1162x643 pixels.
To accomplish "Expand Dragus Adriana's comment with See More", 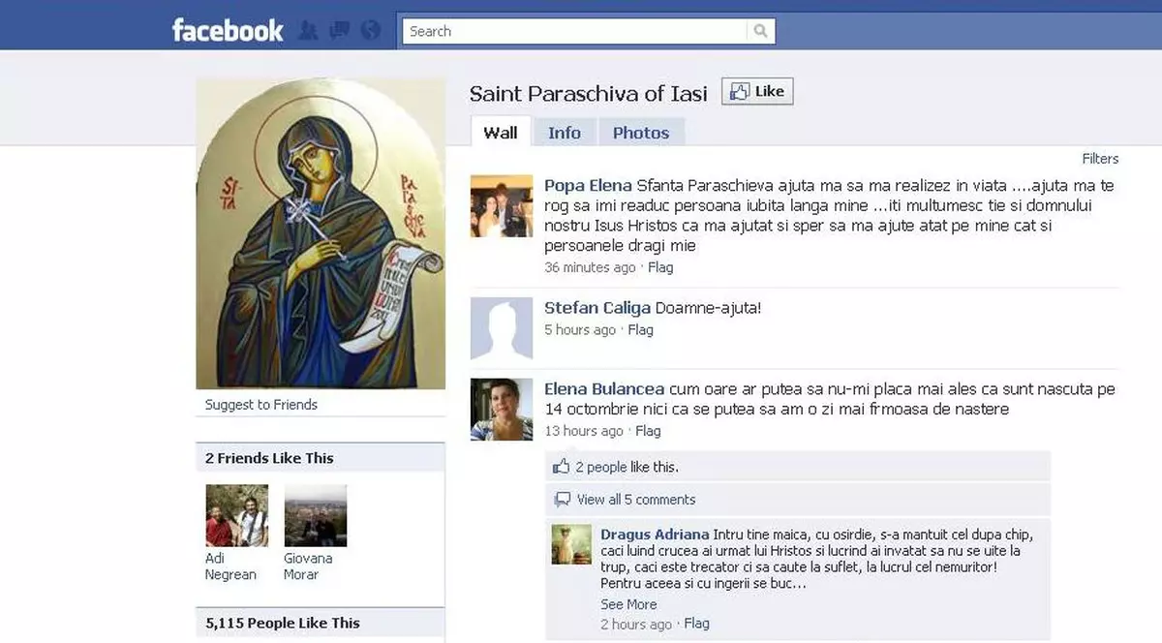I will click(627, 603).
